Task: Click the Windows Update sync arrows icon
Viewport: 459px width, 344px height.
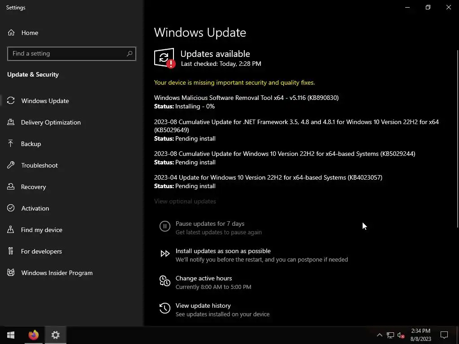Action: [x=11, y=101]
